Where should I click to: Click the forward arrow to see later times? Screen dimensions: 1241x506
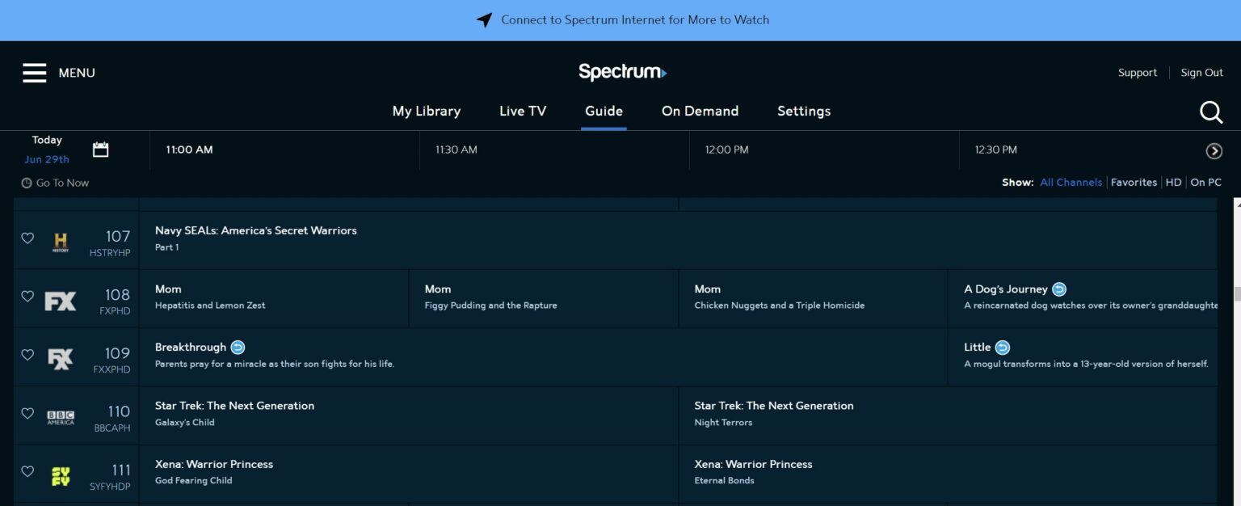tap(1214, 150)
